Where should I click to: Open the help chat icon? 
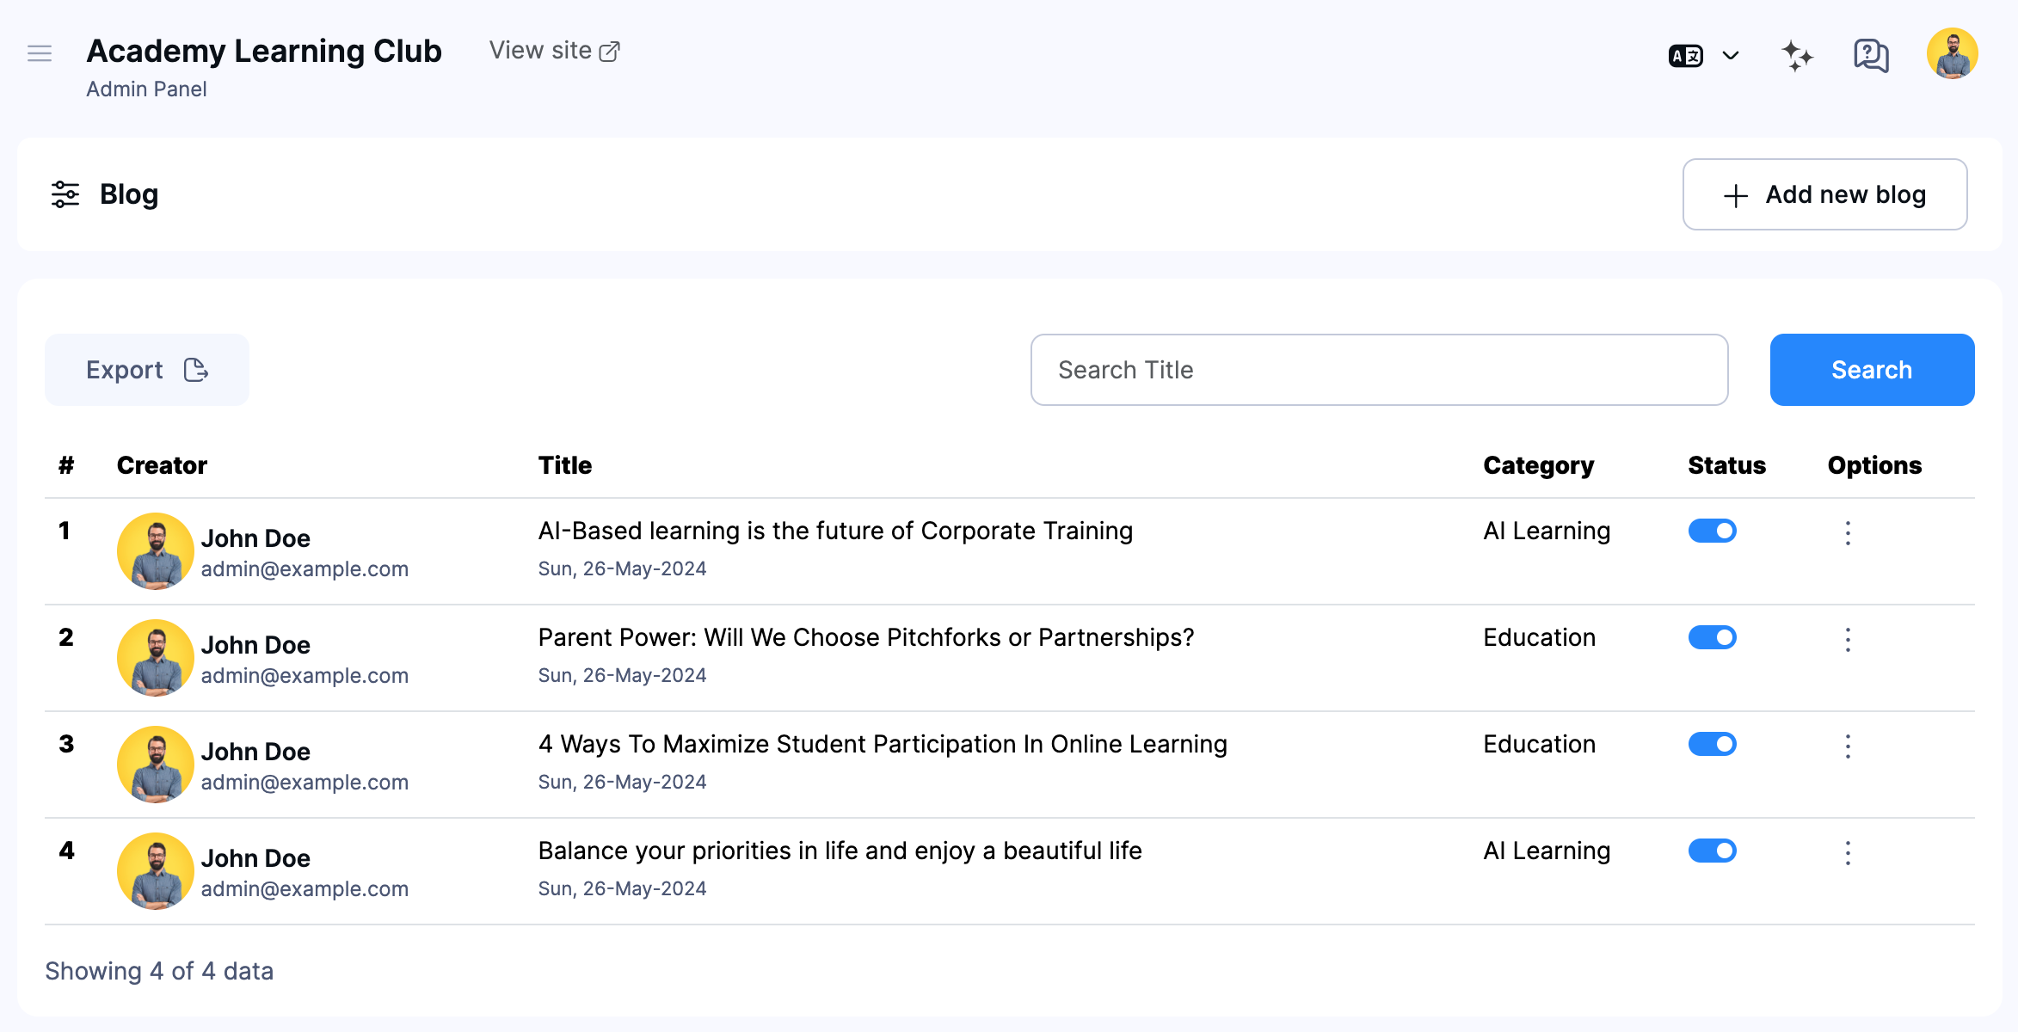point(1869,54)
